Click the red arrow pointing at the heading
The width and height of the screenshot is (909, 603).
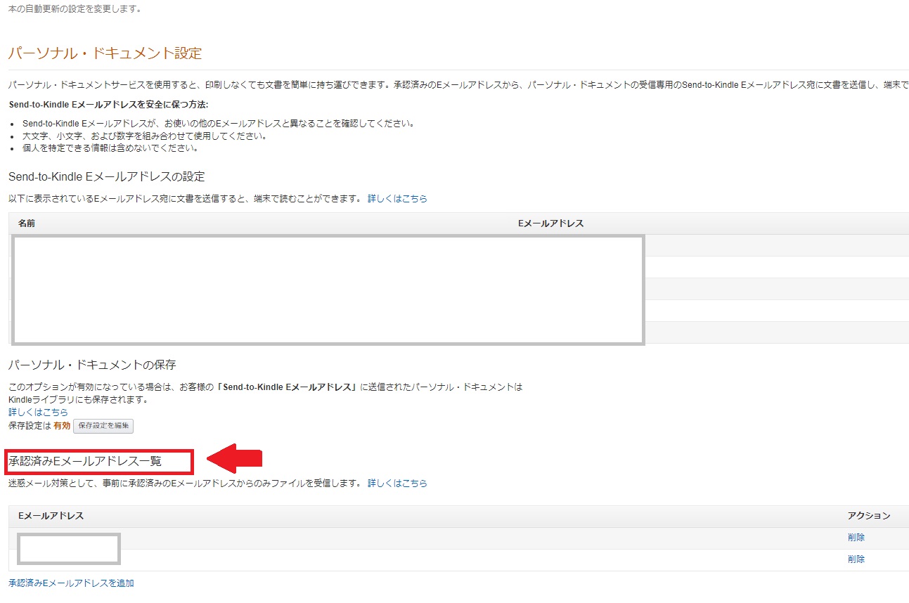click(235, 460)
